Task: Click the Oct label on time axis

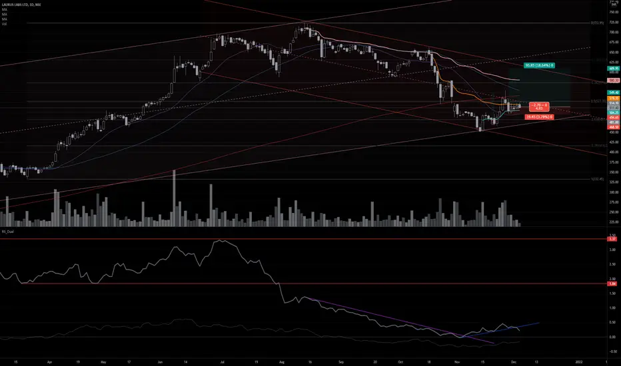Action: 400,361
